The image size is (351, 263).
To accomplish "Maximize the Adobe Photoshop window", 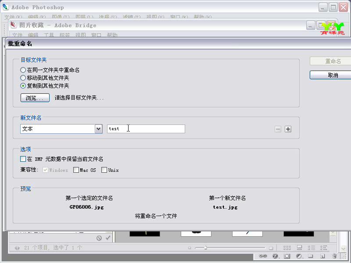I will pos(333,7).
